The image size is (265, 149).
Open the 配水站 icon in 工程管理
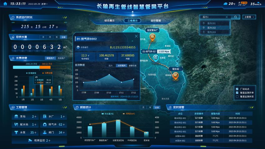coord(16,124)
